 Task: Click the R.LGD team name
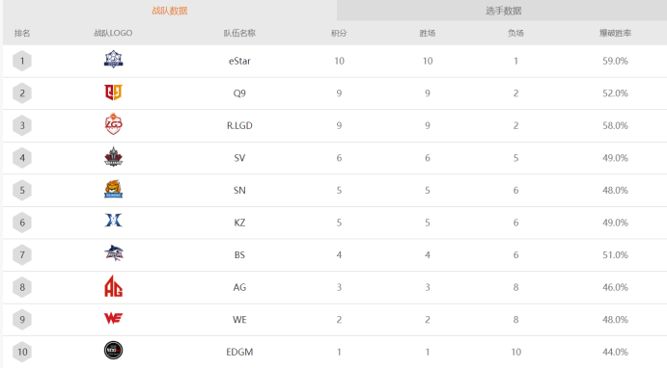[x=239, y=125]
